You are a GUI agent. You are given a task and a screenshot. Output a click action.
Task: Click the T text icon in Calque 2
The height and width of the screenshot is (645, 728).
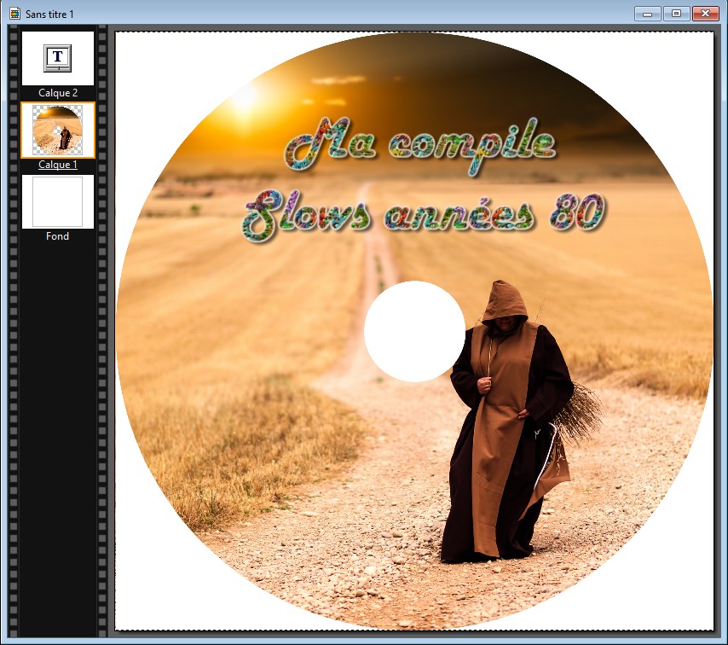tap(57, 57)
